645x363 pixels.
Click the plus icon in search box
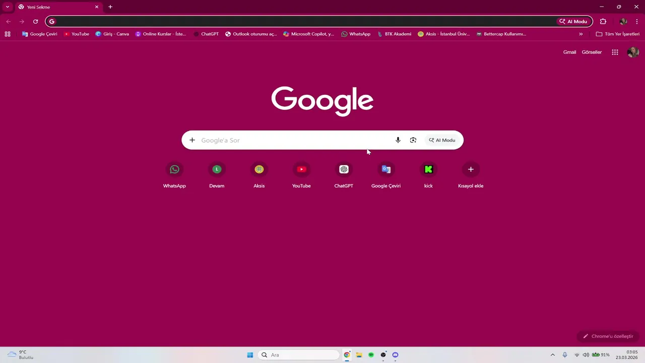(192, 140)
